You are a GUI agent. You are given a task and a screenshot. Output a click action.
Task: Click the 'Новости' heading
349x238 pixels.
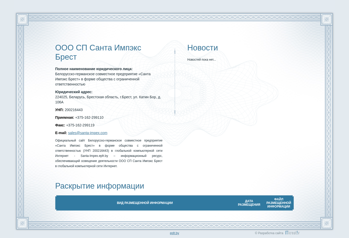tap(203, 48)
